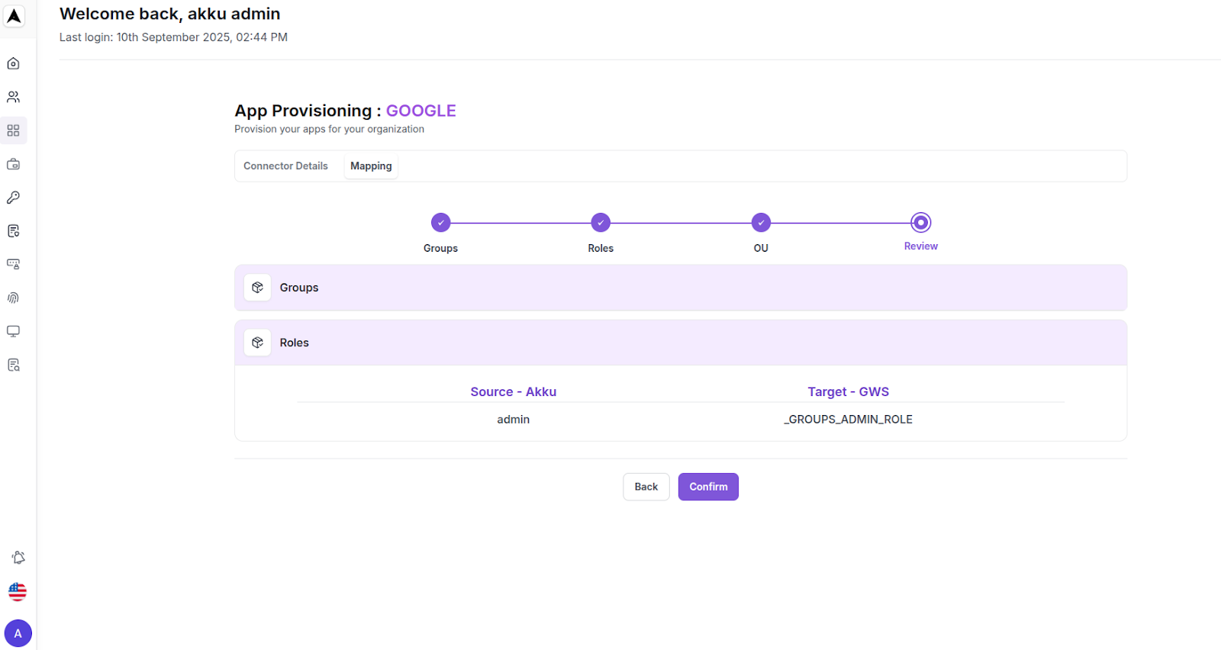The image size is (1221, 650).
Task: Click the GOOGLE app name in heading
Action: point(421,111)
